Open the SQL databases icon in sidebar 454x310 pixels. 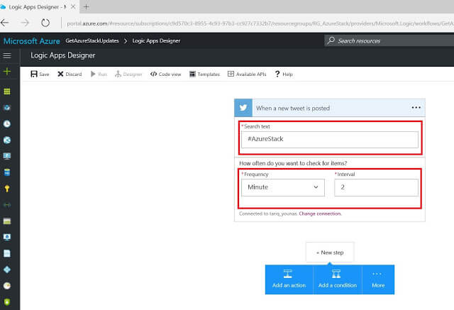pos(7,172)
